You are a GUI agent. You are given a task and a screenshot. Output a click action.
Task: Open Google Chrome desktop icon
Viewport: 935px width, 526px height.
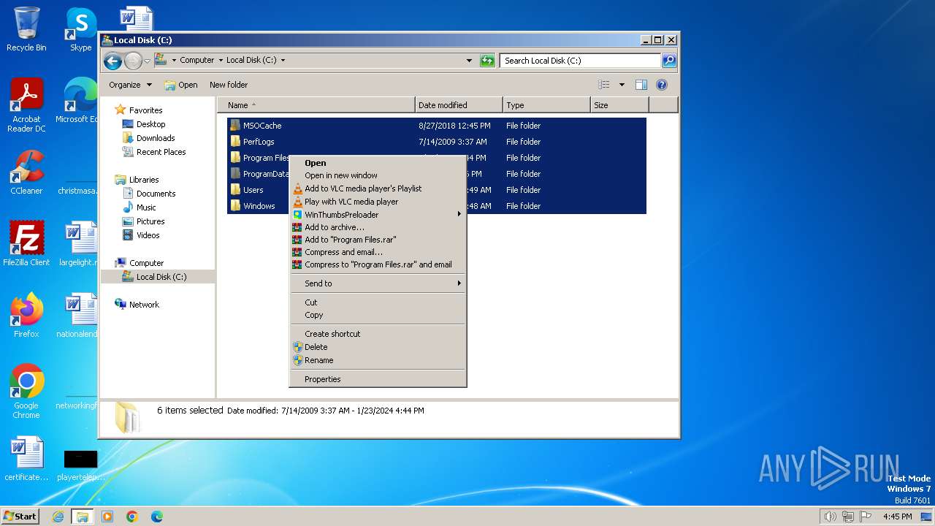point(26,391)
